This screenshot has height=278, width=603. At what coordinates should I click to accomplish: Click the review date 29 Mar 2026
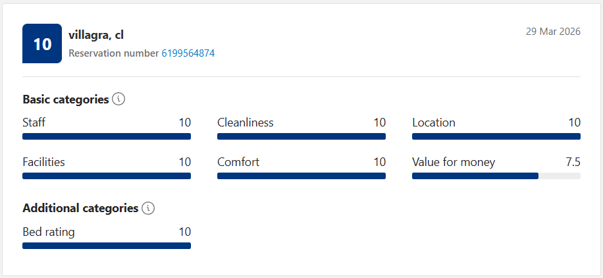pos(553,32)
